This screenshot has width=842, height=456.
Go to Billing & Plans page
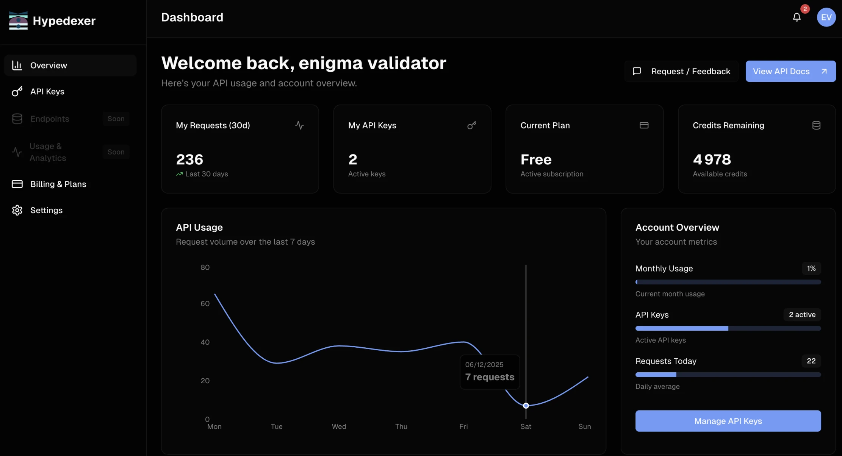(58, 184)
